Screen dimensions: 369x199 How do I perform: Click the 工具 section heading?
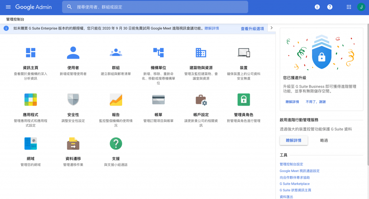(283, 155)
